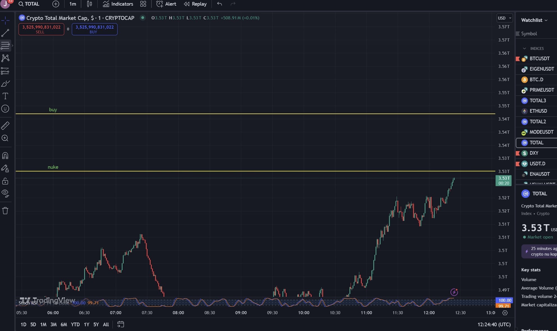Hide all drawings with eye icon
This screenshot has height=331, width=557.
pos(5,193)
